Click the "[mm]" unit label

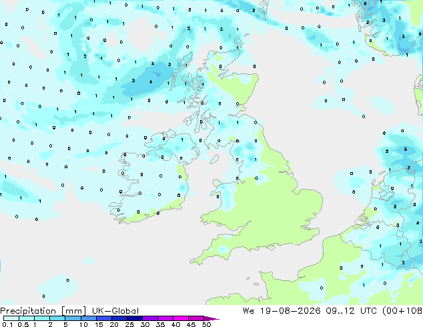pyautogui.click(x=73, y=311)
